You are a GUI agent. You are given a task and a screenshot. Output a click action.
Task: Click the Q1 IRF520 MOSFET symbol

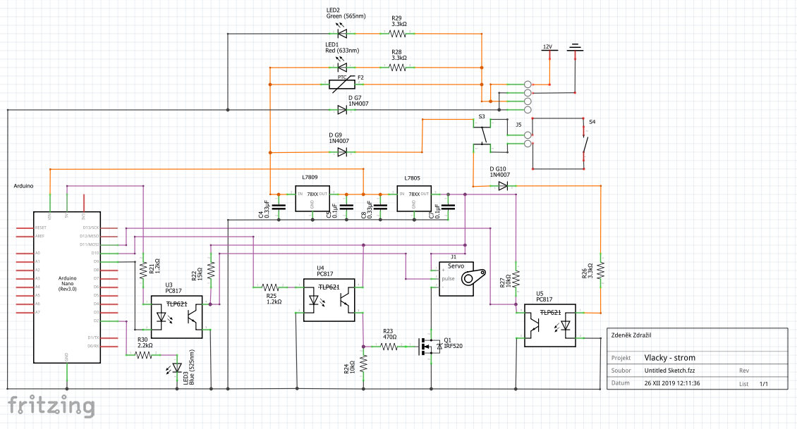tap(430, 347)
